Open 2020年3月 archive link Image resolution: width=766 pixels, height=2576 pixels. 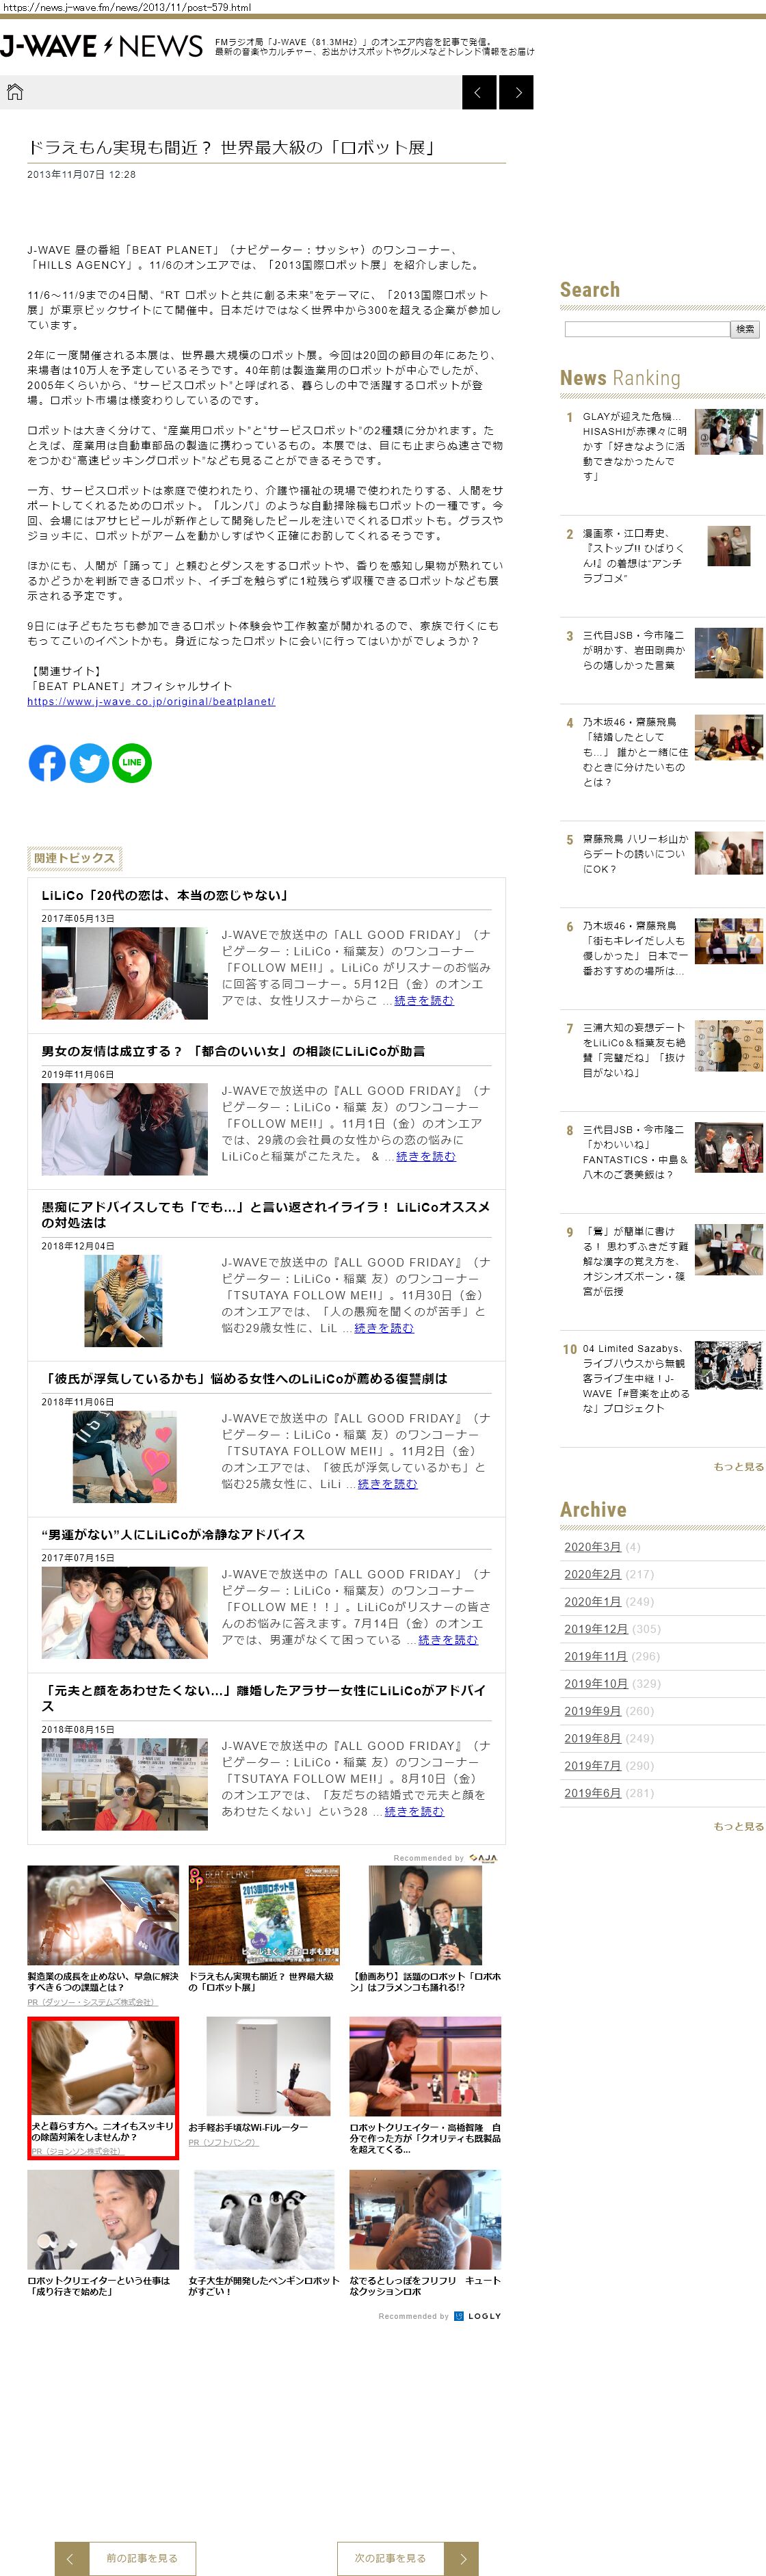click(592, 1547)
